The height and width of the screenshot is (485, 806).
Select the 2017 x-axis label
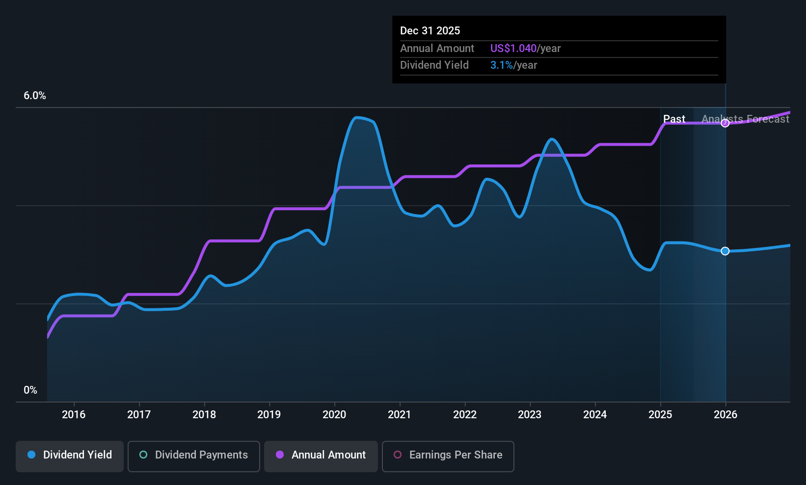click(x=139, y=415)
